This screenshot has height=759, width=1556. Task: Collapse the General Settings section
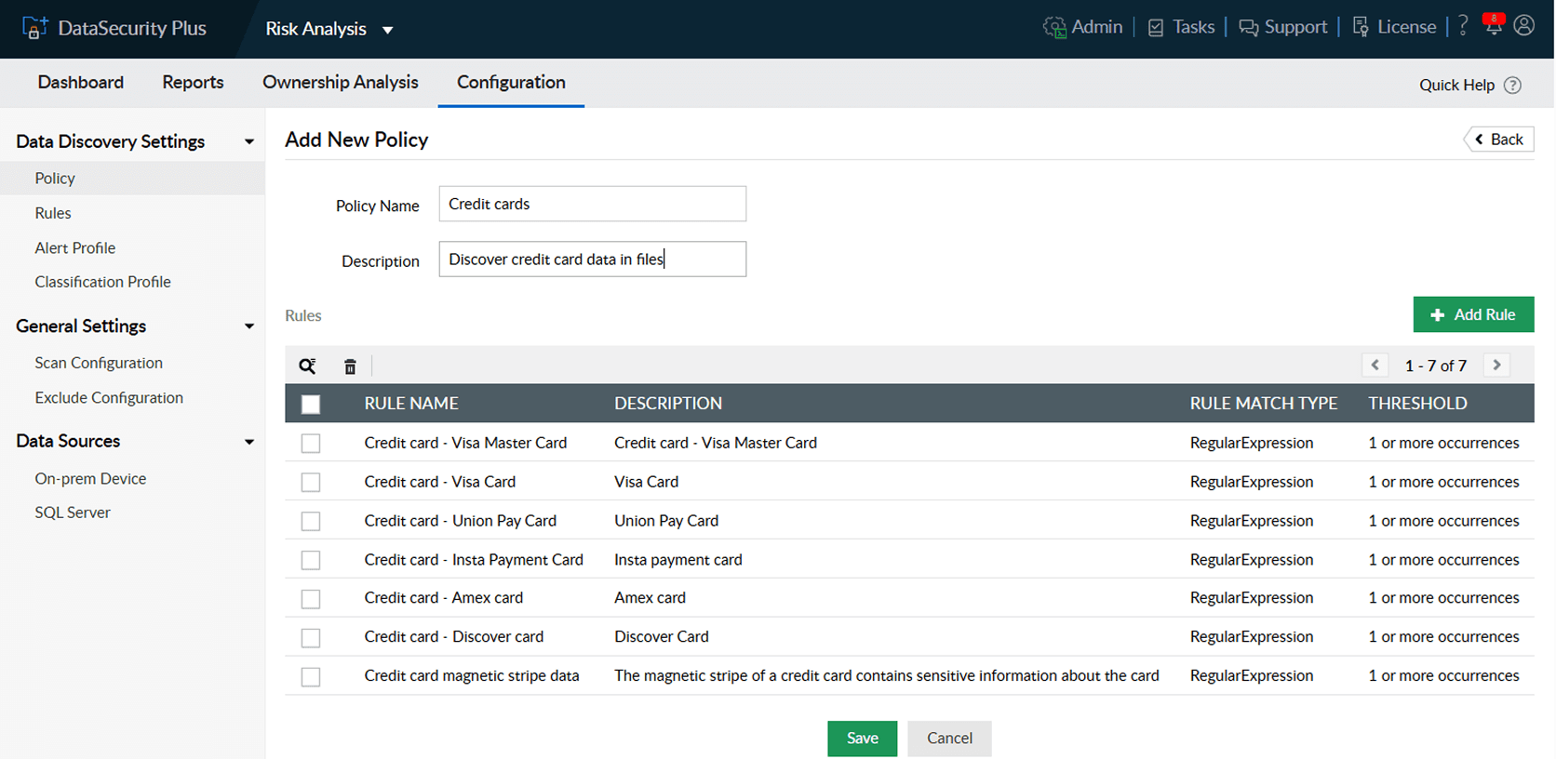(x=248, y=326)
